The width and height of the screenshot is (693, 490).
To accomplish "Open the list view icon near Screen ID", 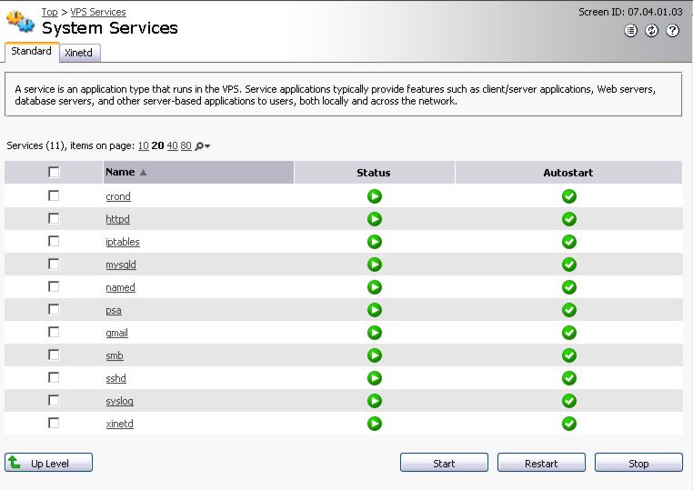I will 630,31.
